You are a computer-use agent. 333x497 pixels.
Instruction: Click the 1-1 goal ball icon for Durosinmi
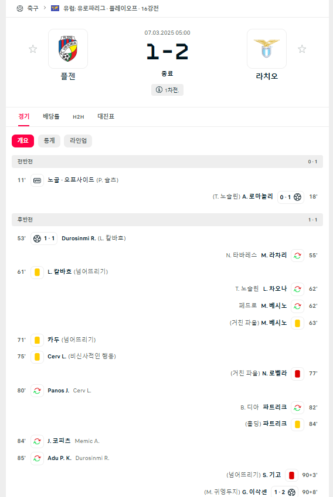click(37, 239)
